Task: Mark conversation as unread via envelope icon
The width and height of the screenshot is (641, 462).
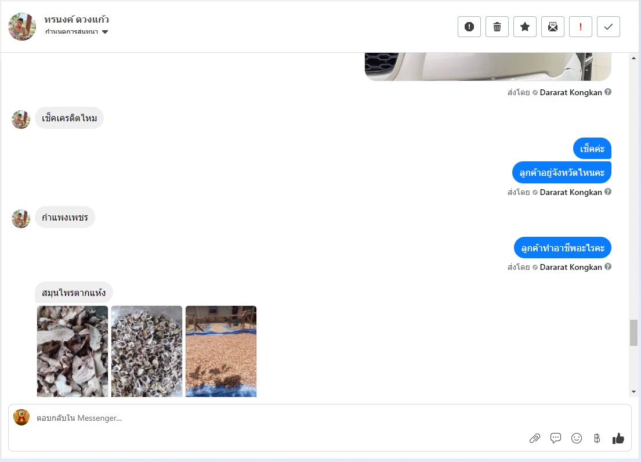Action: click(x=552, y=27)
